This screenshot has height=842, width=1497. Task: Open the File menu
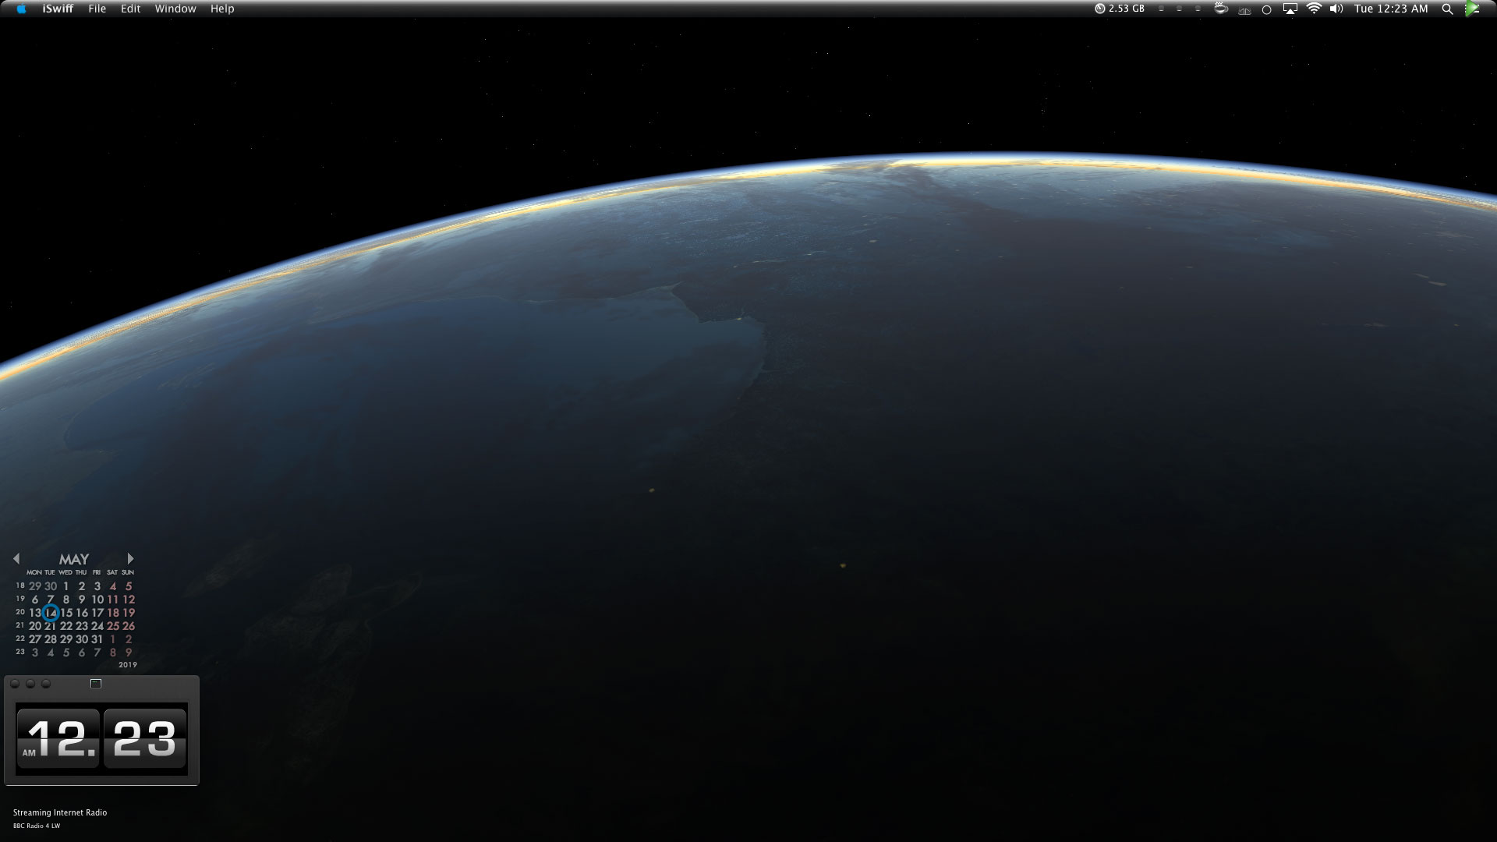(97, 9)
